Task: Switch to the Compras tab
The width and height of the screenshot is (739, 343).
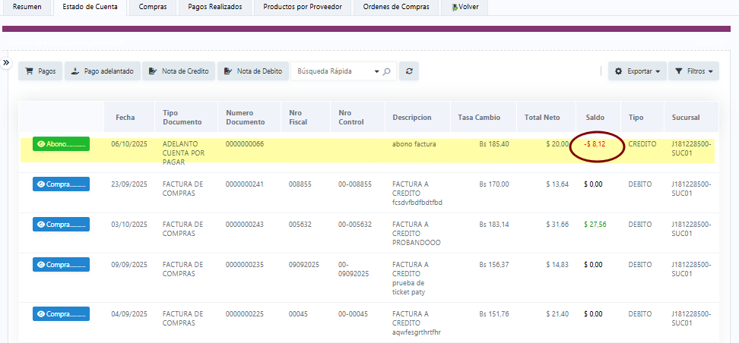Action: click(x=153, y=7)
